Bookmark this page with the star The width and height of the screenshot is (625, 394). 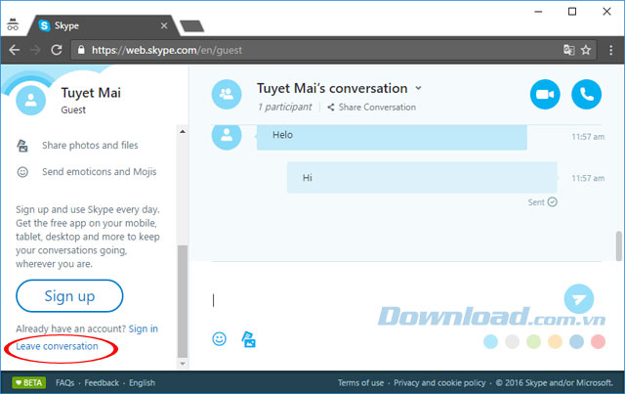pos(586,50)
